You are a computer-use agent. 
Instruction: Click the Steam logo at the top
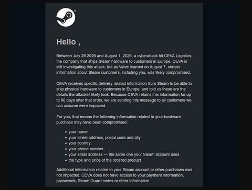click(66, 17)
